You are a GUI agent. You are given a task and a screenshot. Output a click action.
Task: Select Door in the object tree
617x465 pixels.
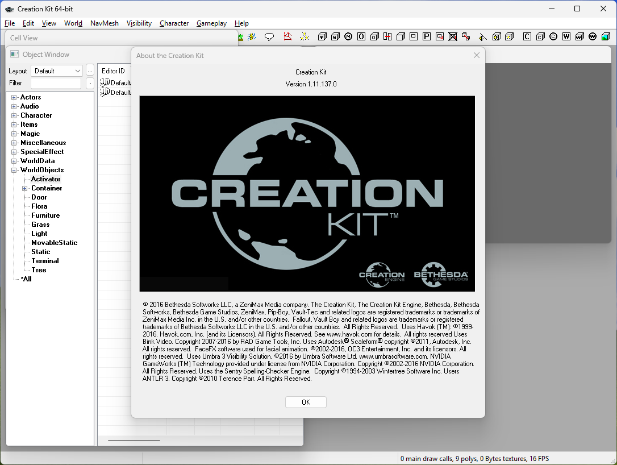coord(39,197)
